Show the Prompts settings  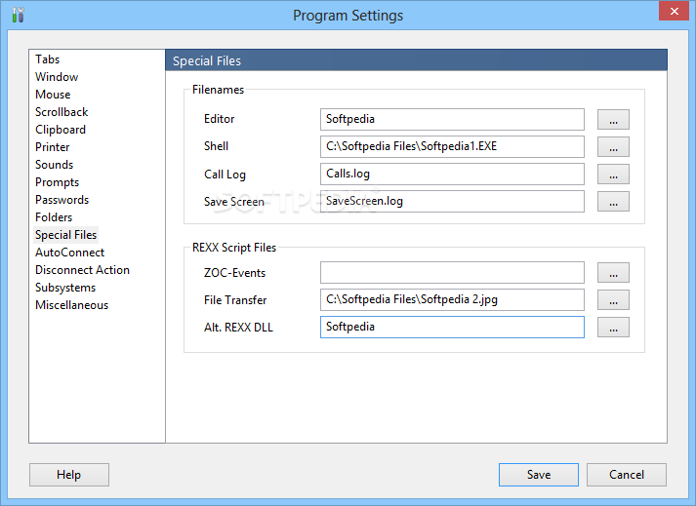point(57,182)
